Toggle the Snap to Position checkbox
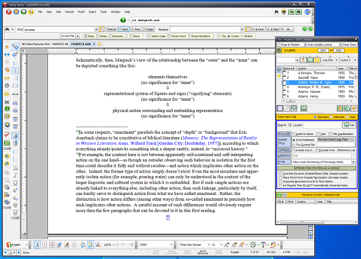This screenshot has width=361, height=259. pyautogui.click(x=279, y=44)
